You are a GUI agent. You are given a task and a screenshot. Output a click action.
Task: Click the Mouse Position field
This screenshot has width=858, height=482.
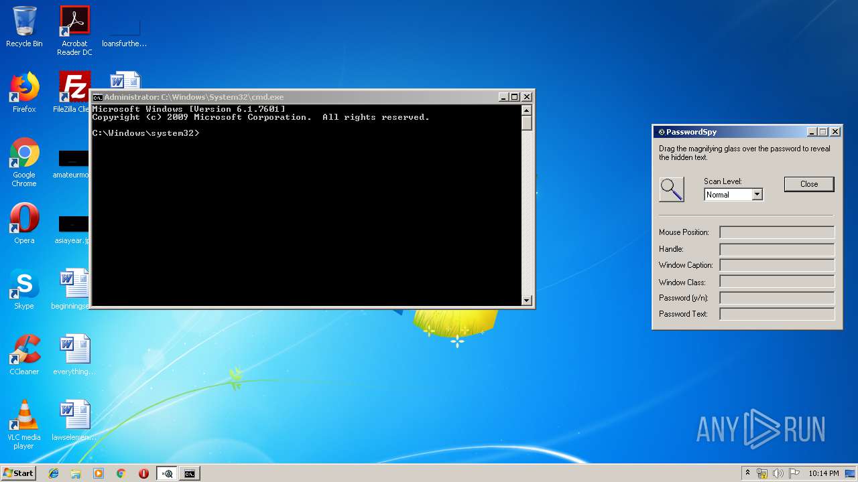[x=777, y=232]
